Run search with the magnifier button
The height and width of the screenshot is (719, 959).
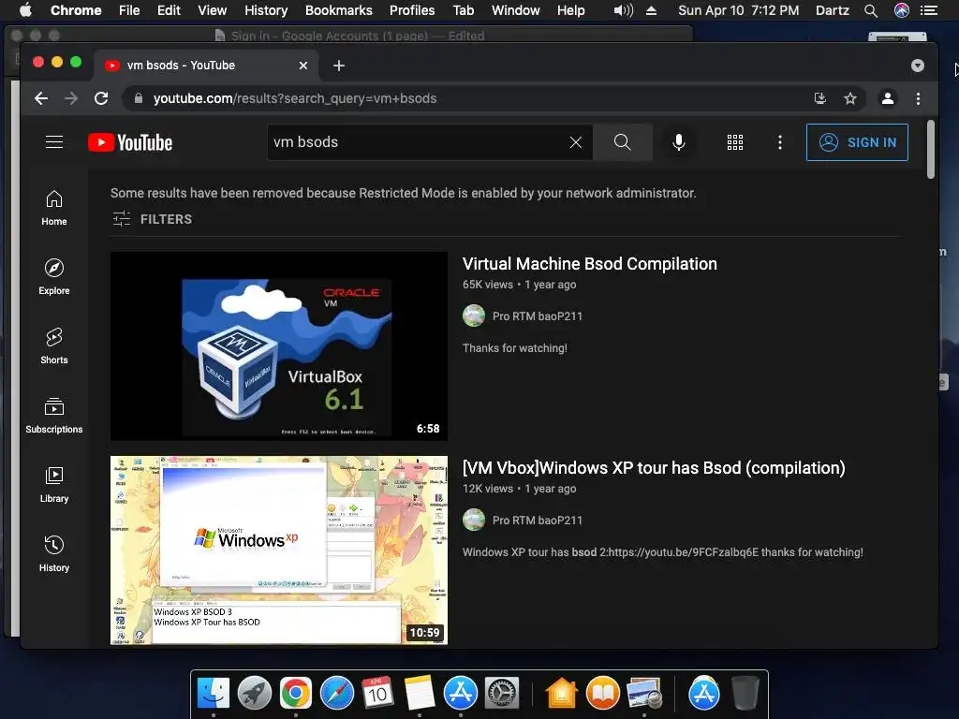click(x=623, y=142)
